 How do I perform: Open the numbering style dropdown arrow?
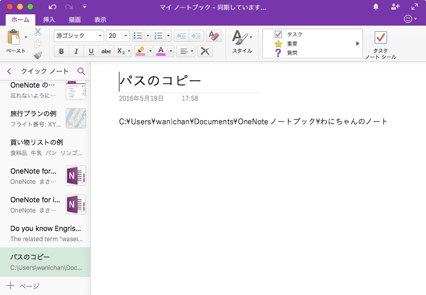point(168,35)
